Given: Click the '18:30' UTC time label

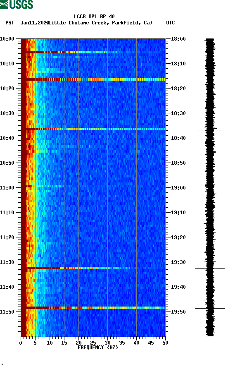Looking at the screenshot, I should click(178, 113).
